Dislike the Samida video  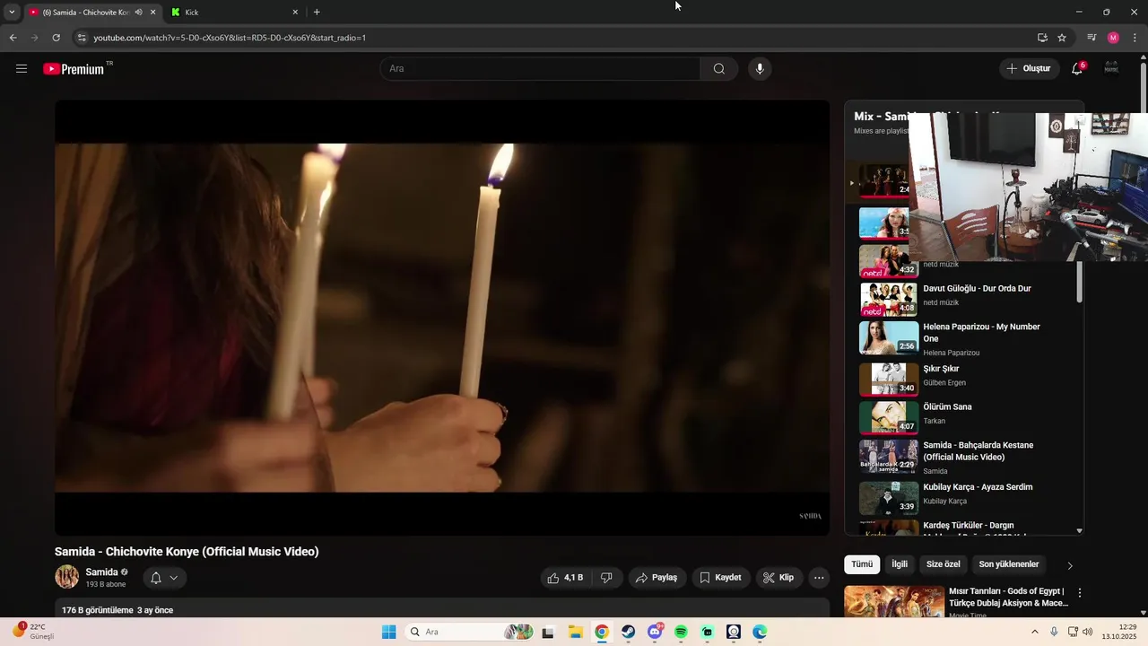[x=606, y=578]
